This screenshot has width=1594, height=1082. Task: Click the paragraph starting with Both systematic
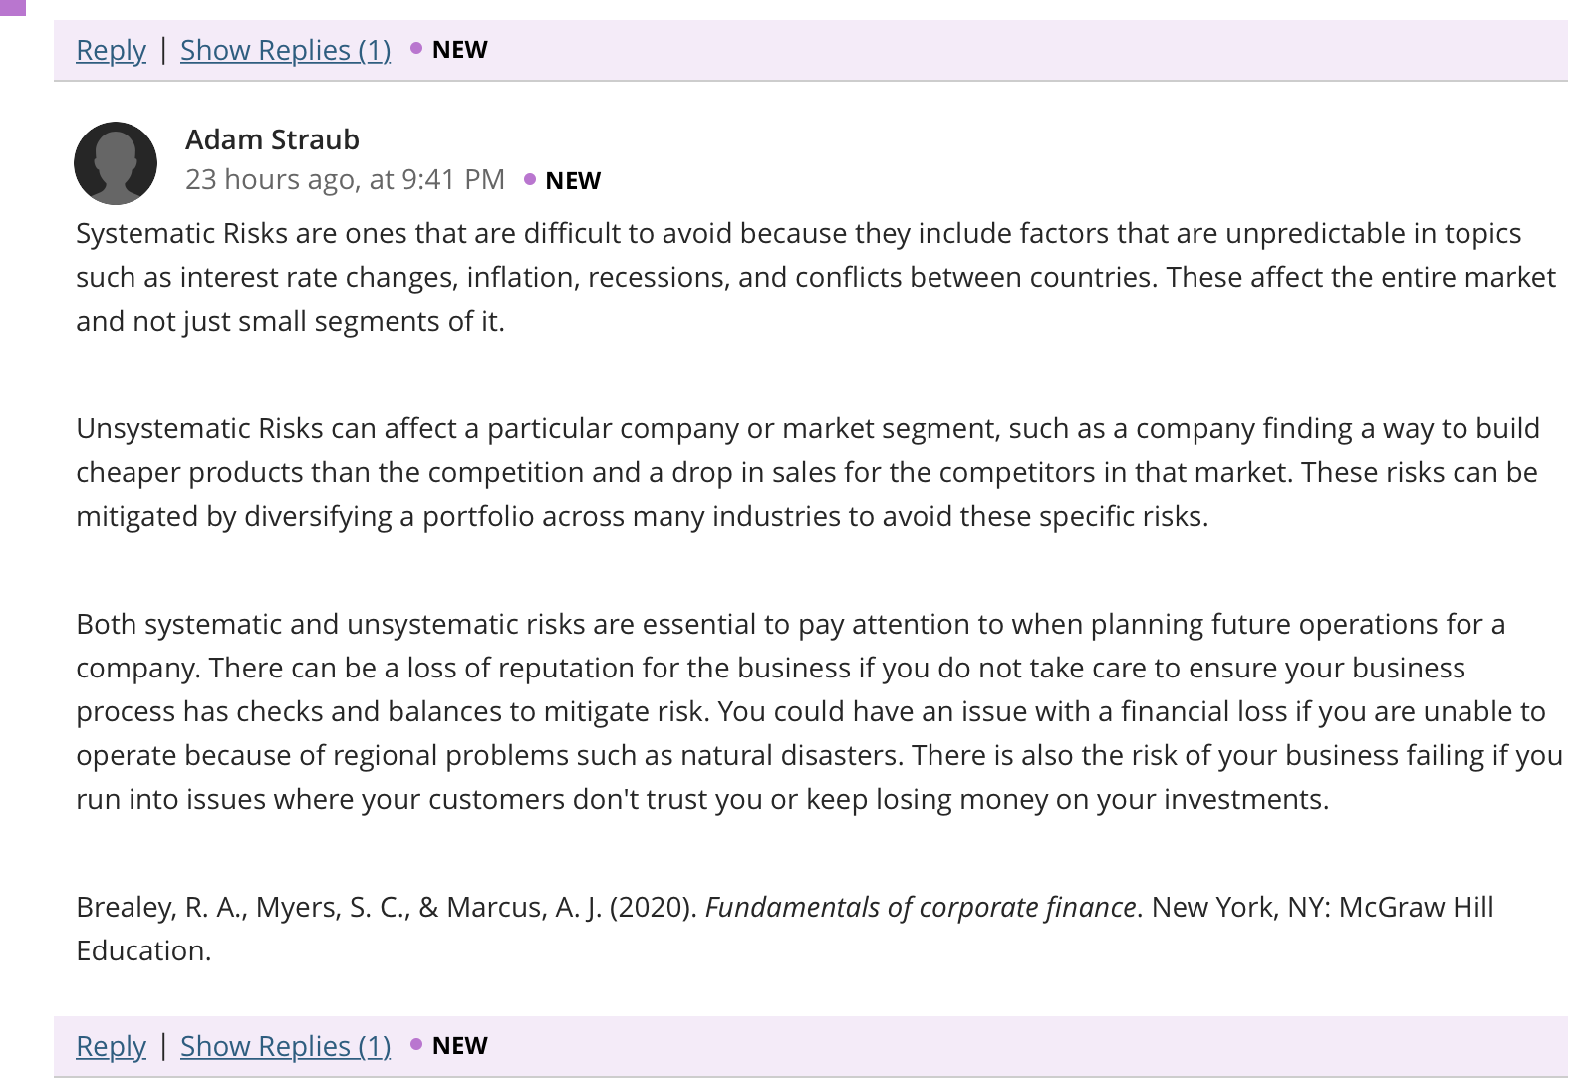819,711
